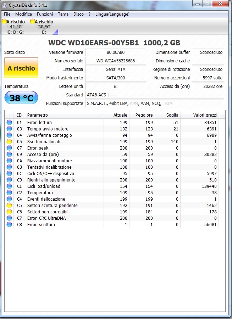Screen dimensions: 232x319
Task: Click the Acceso da (ore) value 30282 ore
Action: point(208,86)
